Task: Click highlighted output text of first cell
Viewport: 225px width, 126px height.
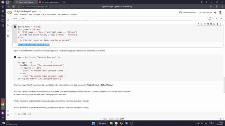Action: click(x=34, y=45)
